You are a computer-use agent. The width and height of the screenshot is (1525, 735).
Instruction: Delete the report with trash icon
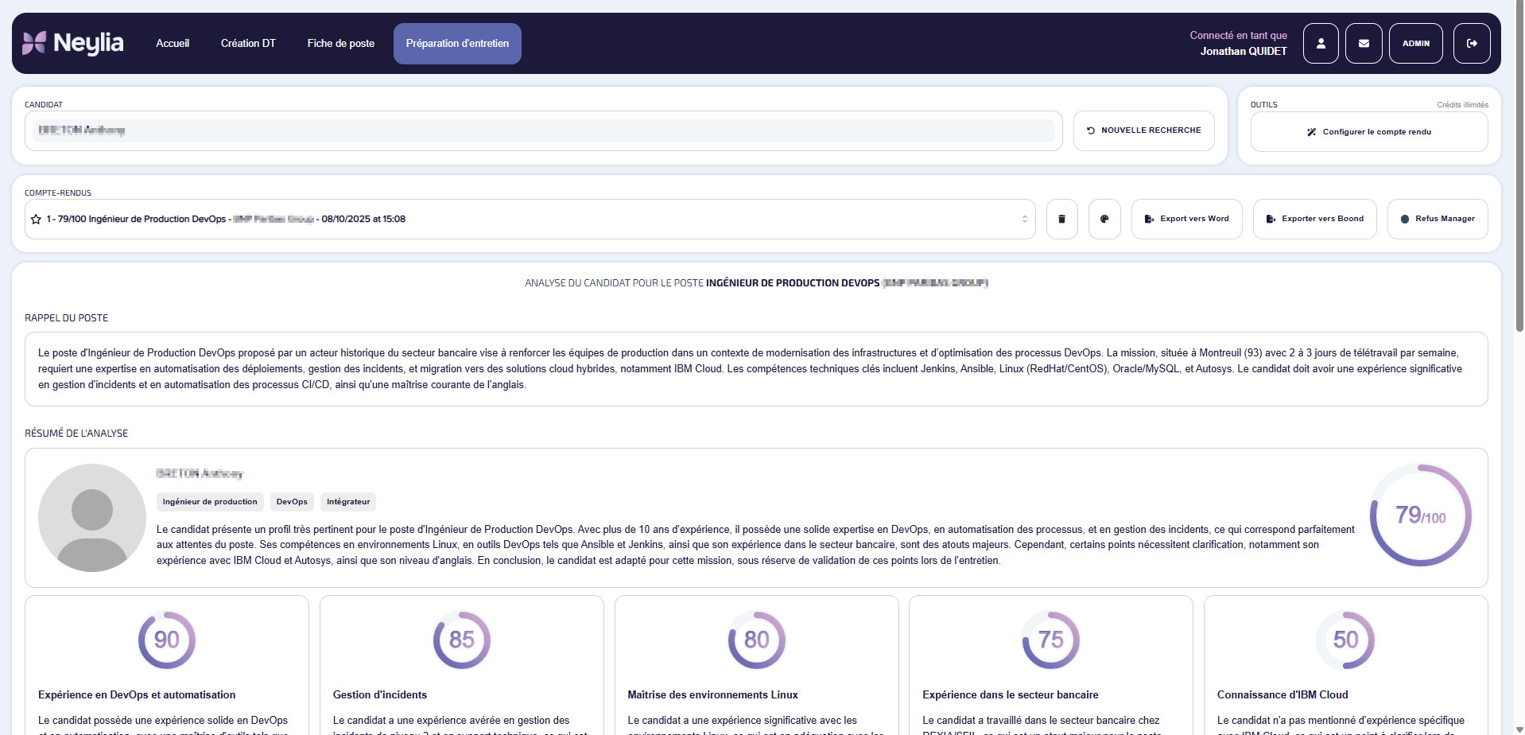tap(1061, 219)
